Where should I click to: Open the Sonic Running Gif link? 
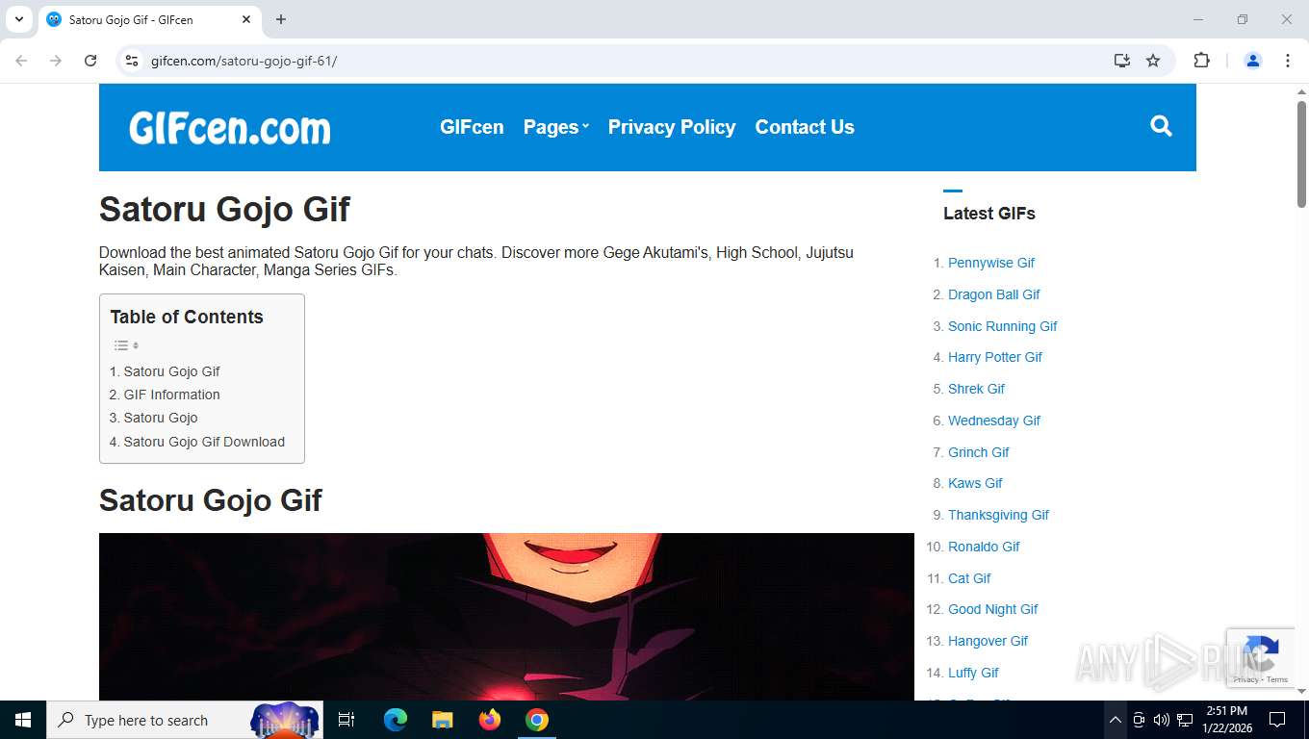pos(1003,326)
